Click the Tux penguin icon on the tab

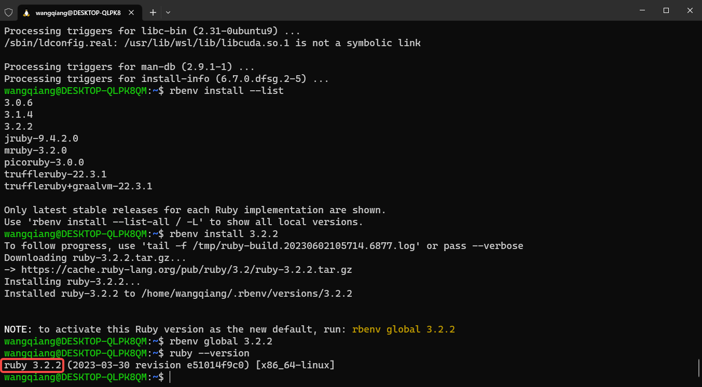[26, 12]
